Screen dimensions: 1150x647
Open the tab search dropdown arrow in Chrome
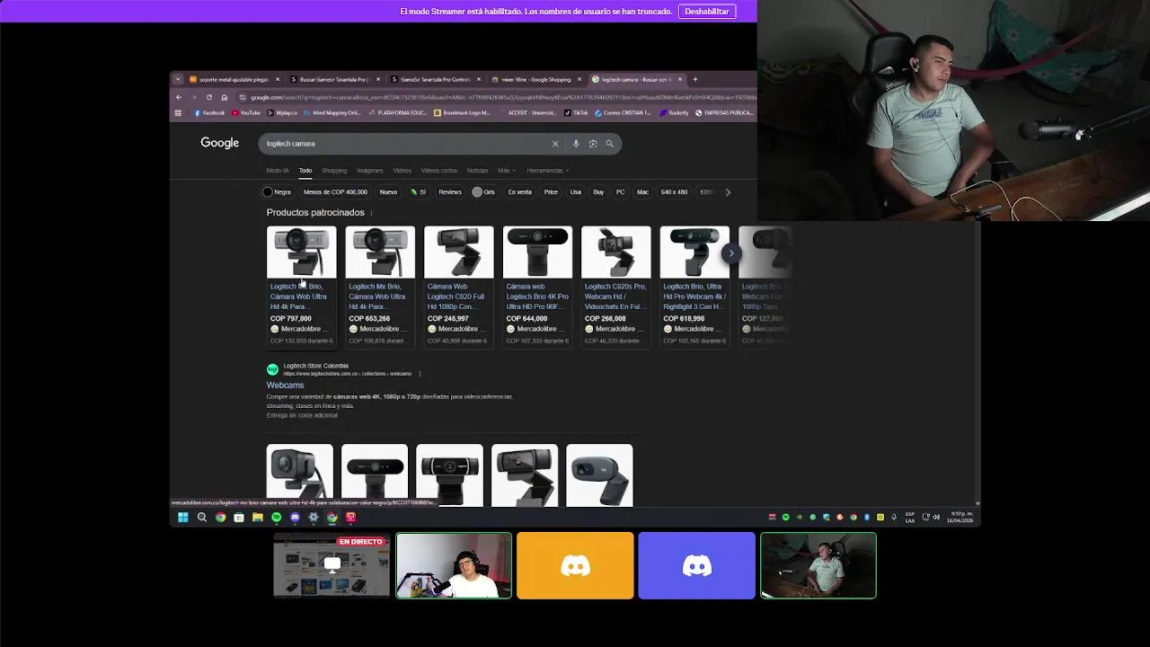pyautogui.click(x=178, y=79)
